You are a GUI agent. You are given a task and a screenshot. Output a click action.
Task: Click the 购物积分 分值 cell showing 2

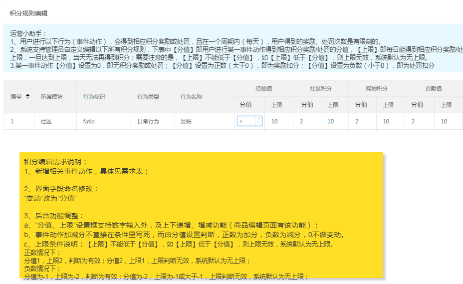[357, 121]
